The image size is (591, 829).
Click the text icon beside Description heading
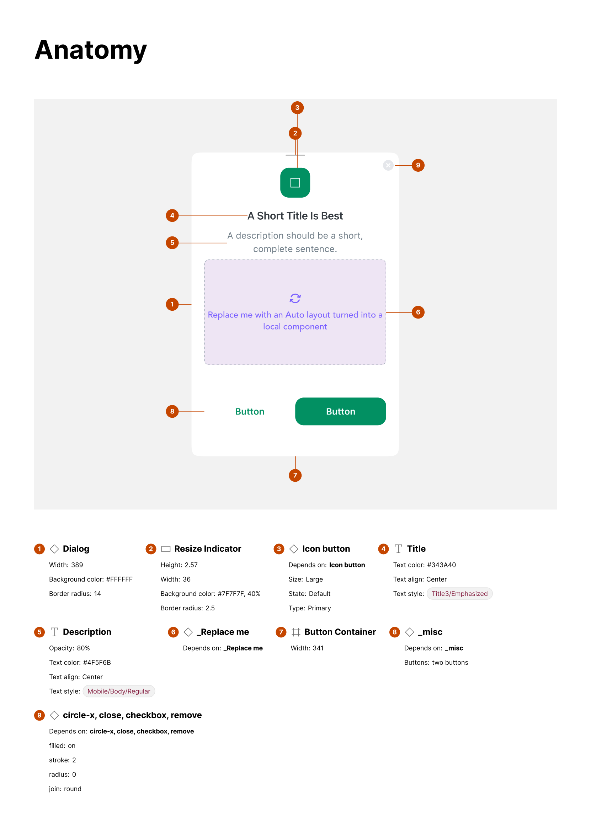click(54, 632)
